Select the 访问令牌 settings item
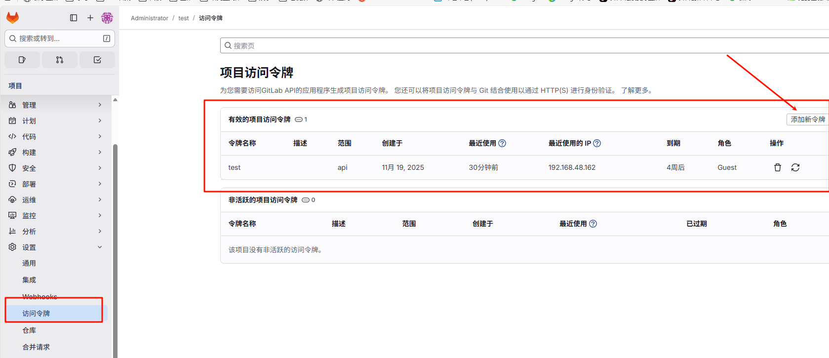Screen dimensions: 829x358 (x=56, y=314)
